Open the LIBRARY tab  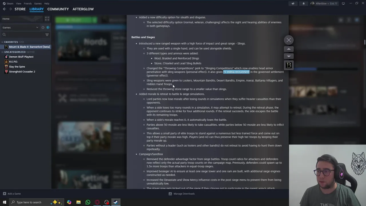pyautogui.click(x=37, y=9)
